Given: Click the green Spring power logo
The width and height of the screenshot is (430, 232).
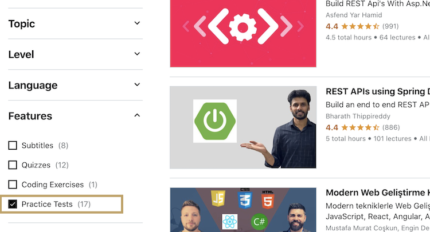Looking at the screenshot, I should [x=215, y=121].
